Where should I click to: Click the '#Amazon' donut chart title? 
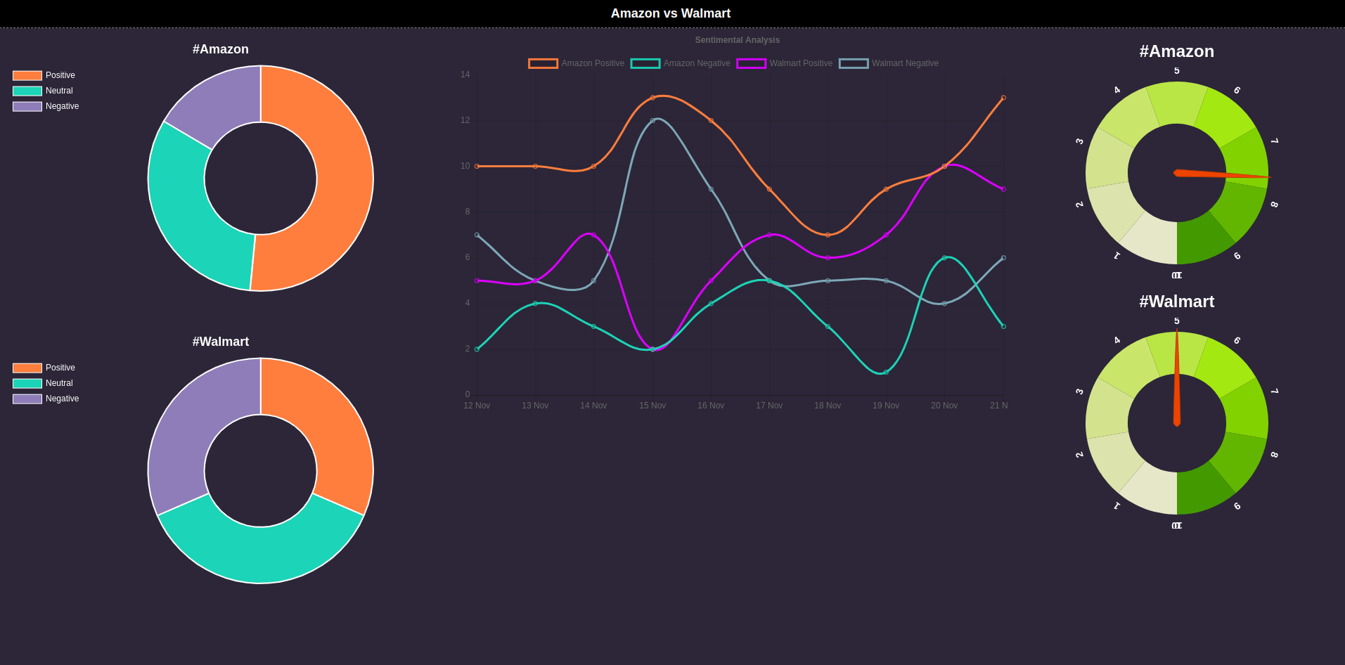point(221,49)
